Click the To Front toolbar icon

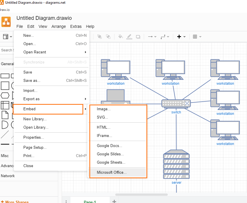pyautogui.click(x=99, y=37)
